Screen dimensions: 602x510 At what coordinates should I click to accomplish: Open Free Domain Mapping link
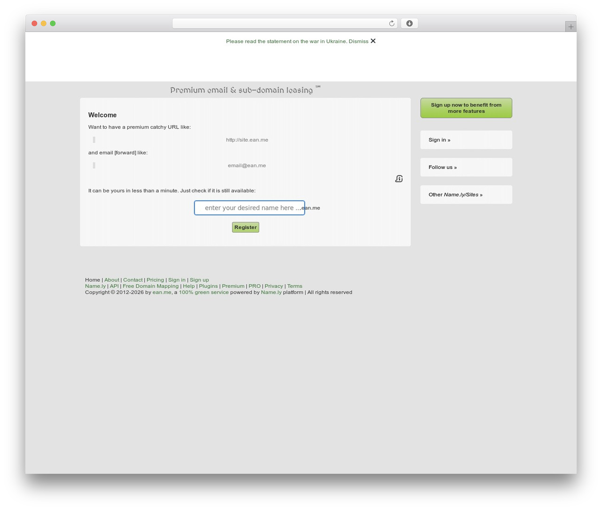[x=150, y=286]
